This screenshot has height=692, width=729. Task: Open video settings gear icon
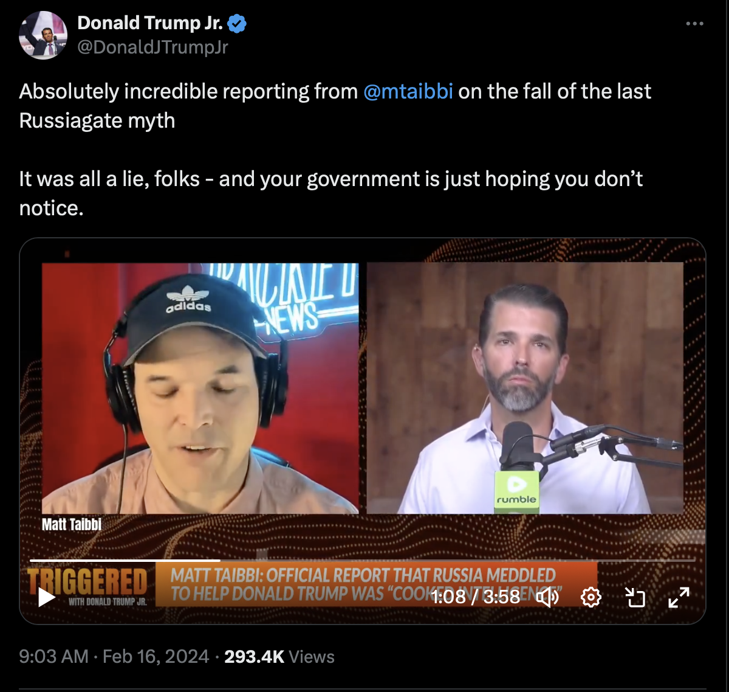[590, 598]
